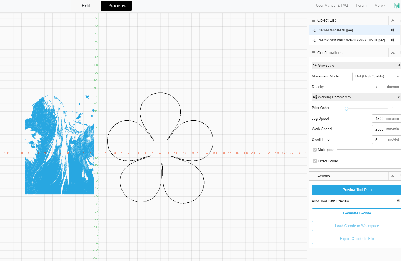Click the Dwell Time label text

click(x=321, y=140)
